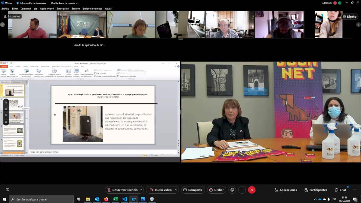
Task: Click the Compartir button
Action: pyautogui.click(x=193, y=190)
